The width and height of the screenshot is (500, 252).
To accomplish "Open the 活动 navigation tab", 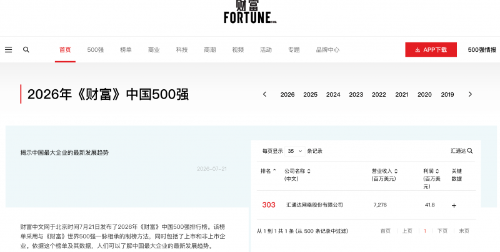I will point(266,50).
